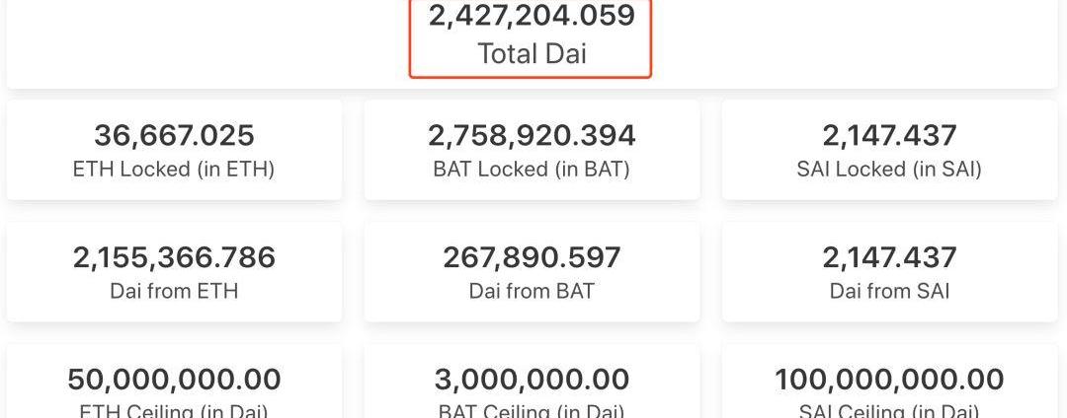This screenshot has height=418, width=1067.
Task: Click the 3,000,000.00 ceiling value
Action: point(532,380)
